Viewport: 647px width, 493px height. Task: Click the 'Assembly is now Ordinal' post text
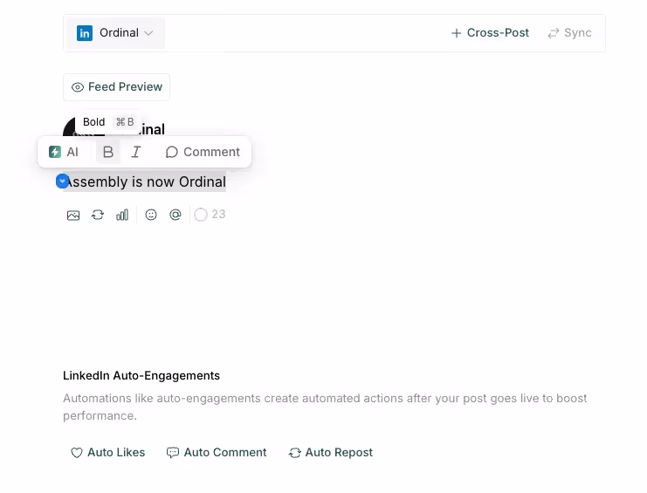coord(145,181)
